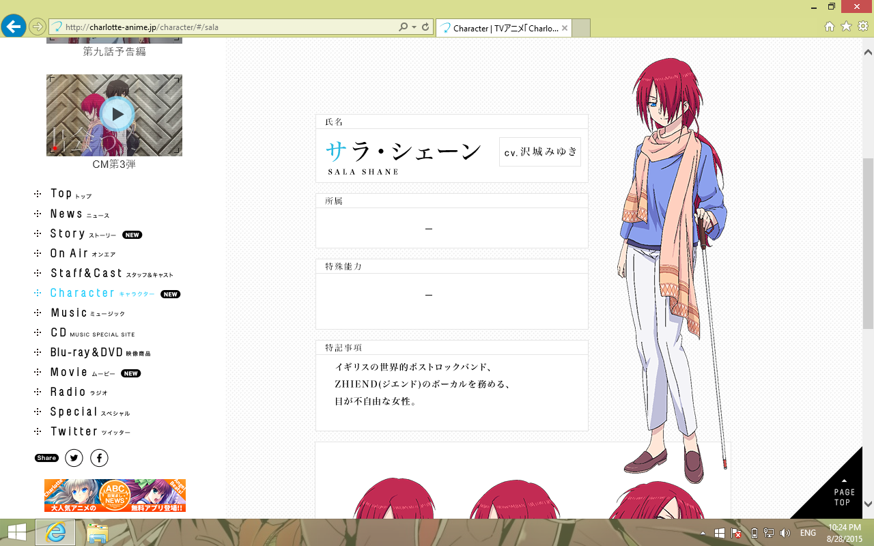Image resolution: width=874 pixels, height=546 pixels.
Task: Close the Character | TVアニメ tab
Action: click(x=565, y=28)
